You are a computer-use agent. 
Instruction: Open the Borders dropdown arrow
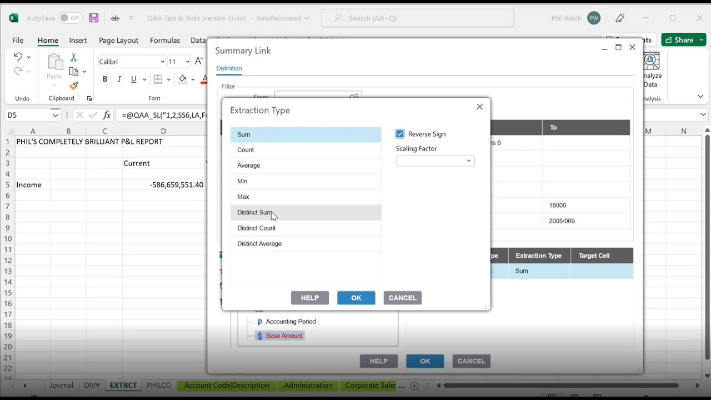[168, 79]
